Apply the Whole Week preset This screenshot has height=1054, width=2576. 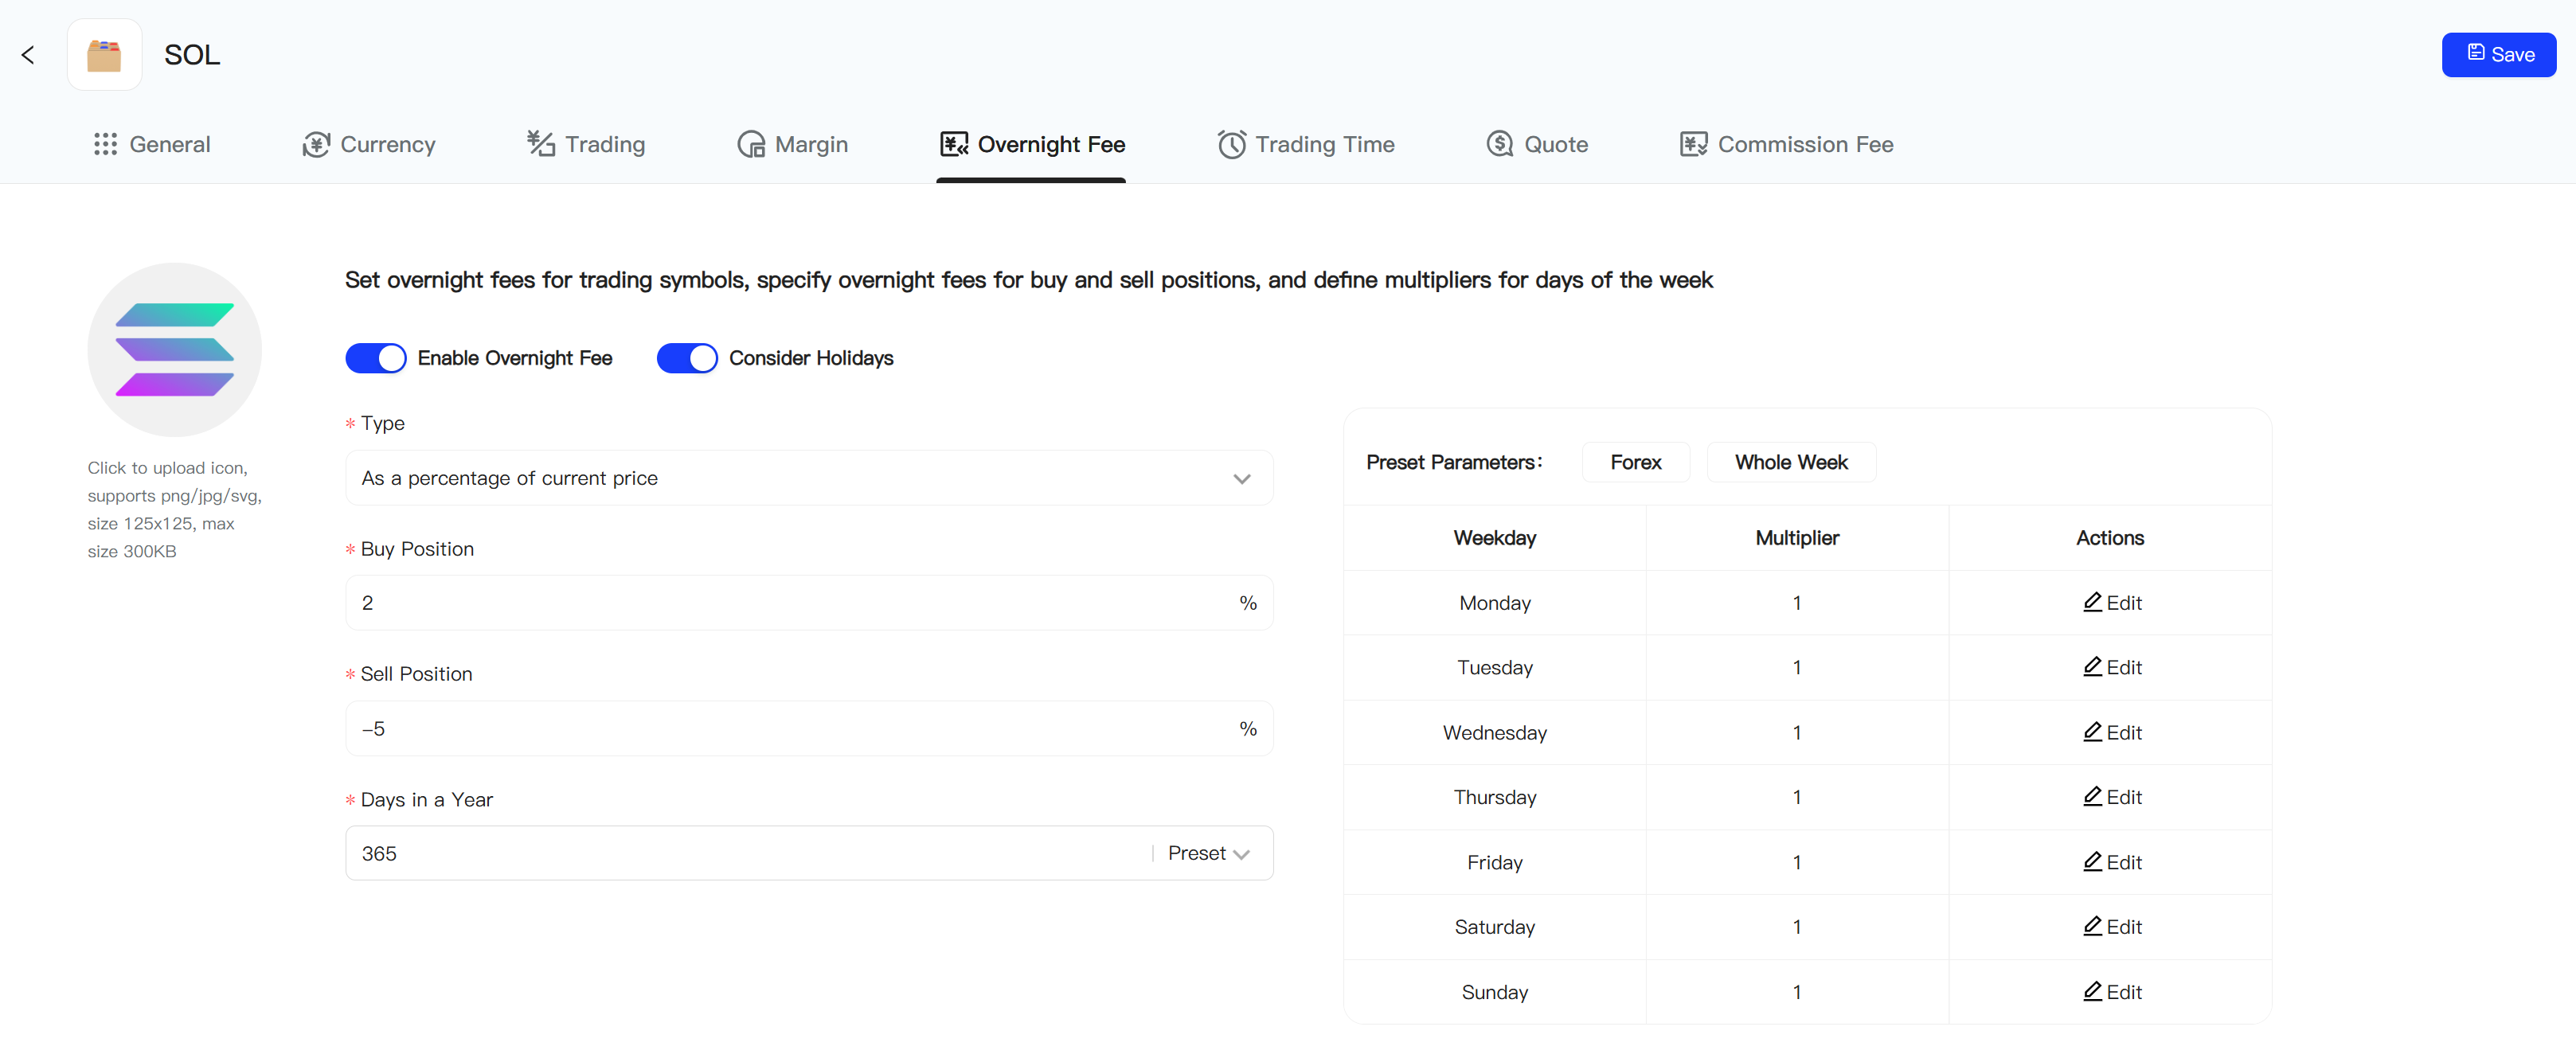tap(1791, 462)
